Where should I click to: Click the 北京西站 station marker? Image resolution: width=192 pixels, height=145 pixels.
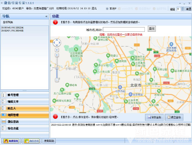click(120, 87)
